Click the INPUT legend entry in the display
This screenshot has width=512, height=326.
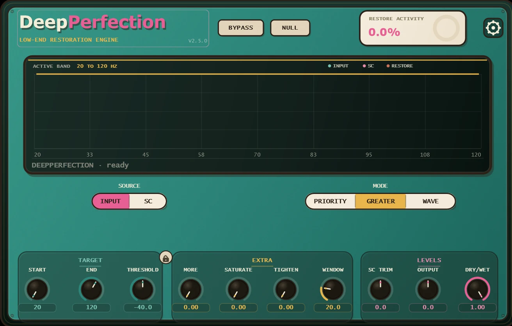point(338,66)
